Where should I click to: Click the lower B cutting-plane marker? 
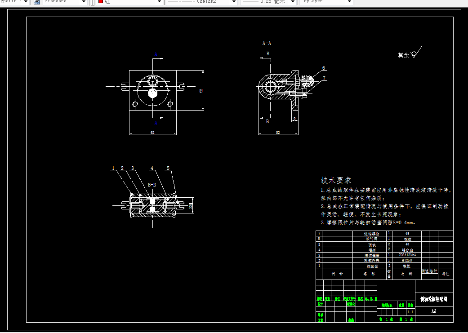pos(267,121)
